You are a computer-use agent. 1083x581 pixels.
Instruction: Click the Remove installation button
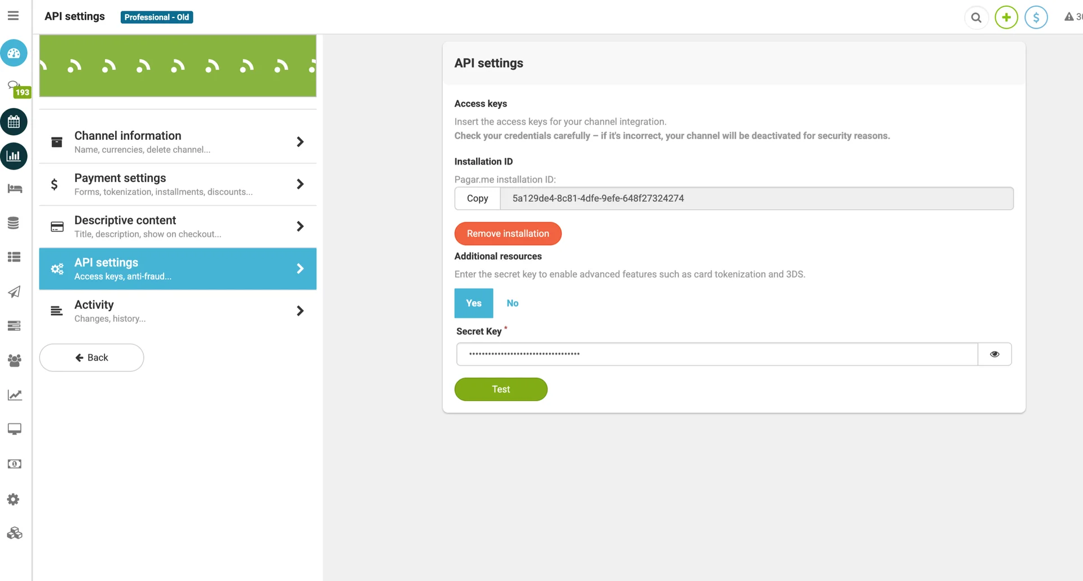(x=508, y=233)
